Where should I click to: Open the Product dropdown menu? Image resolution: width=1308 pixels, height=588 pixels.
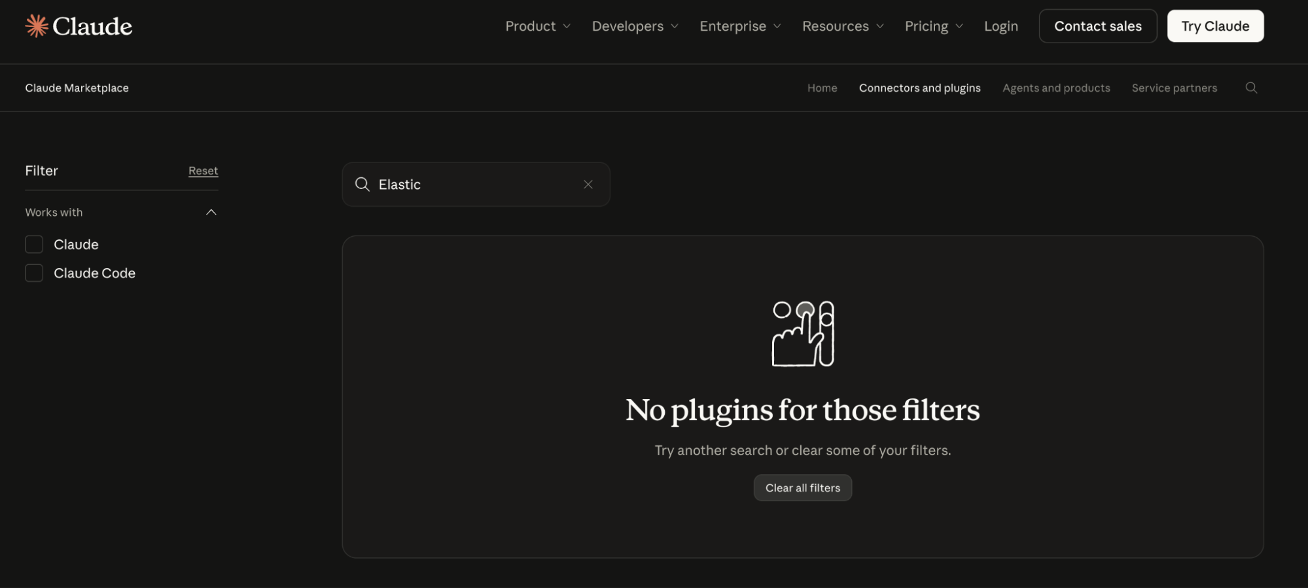tap(538, 26)
